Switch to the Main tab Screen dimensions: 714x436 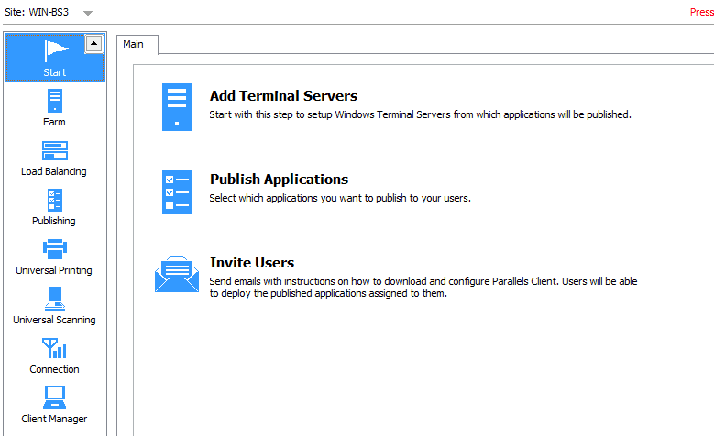(133, 44)
